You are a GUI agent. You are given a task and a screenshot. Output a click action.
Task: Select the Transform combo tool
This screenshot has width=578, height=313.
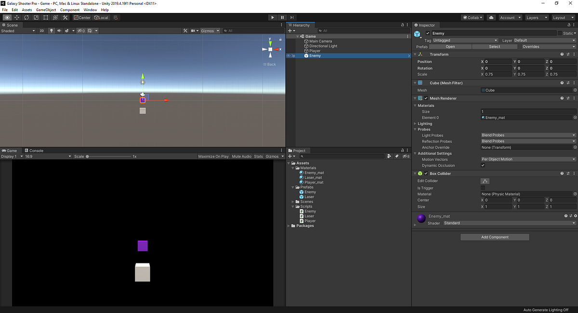pos(55,17)
